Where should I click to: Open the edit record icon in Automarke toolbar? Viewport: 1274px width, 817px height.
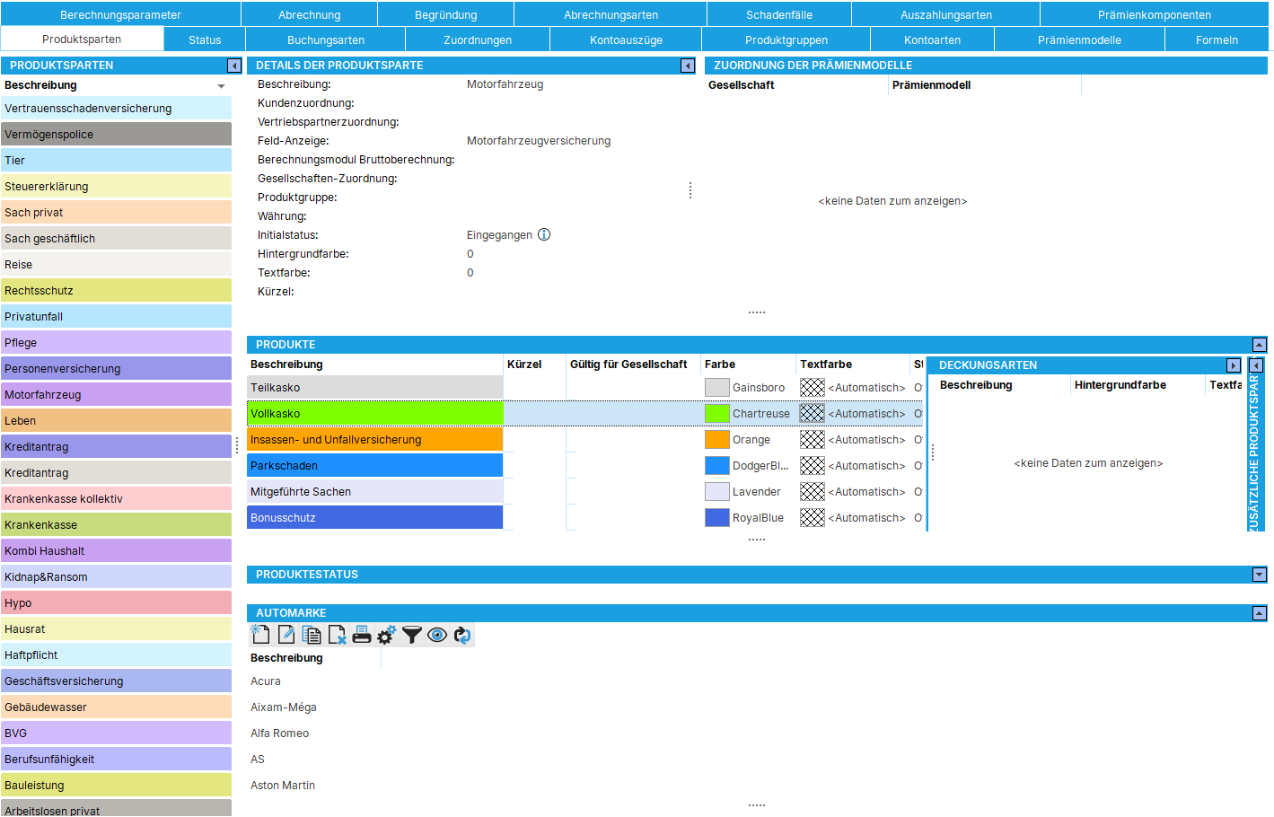[286, 635]
